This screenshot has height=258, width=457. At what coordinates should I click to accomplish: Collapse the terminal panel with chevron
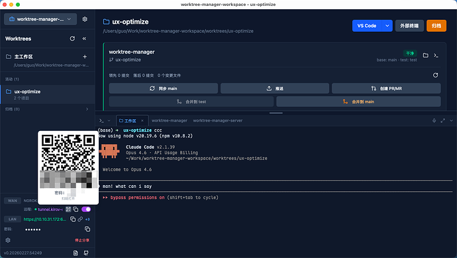point(451,120)
